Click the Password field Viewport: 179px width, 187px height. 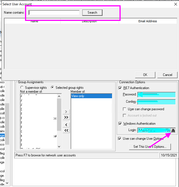click(x=156, y=95)
